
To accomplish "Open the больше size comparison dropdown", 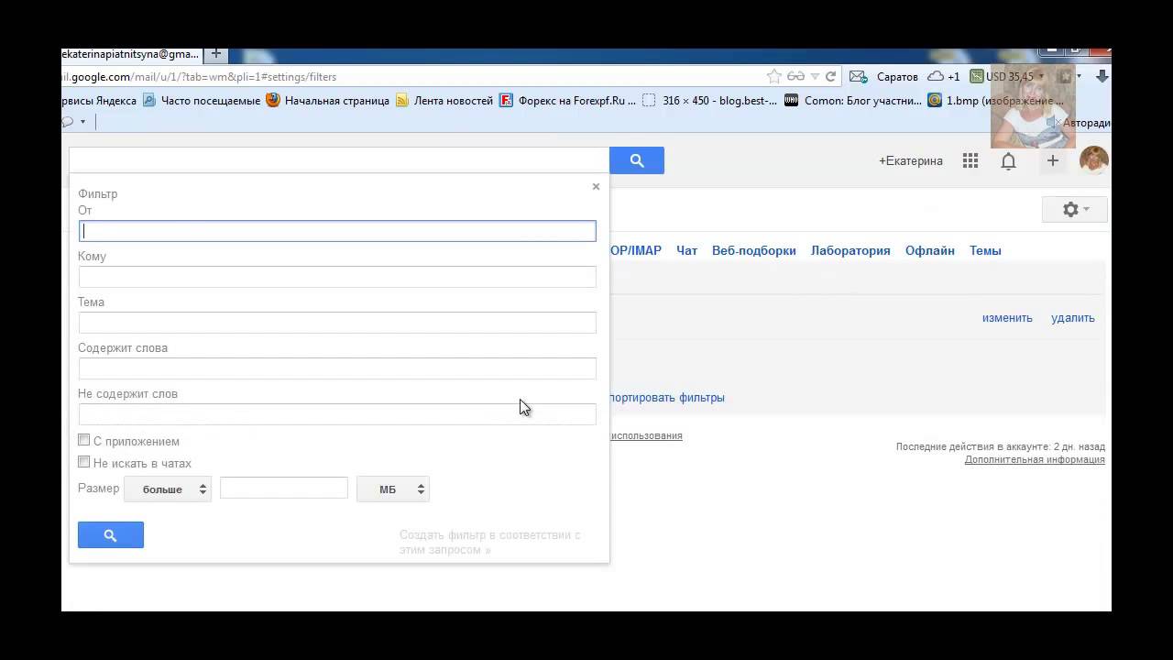I will coord(168,489).
